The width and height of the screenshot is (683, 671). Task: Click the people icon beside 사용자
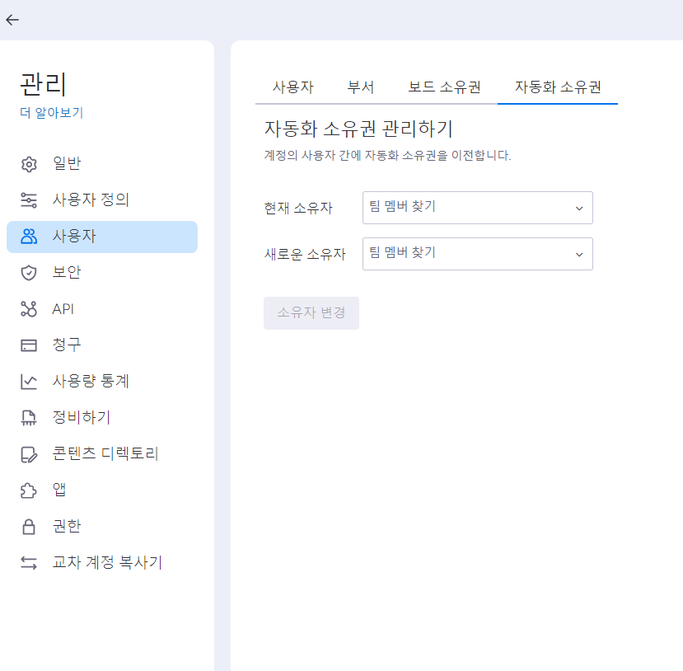click(29, 237)
